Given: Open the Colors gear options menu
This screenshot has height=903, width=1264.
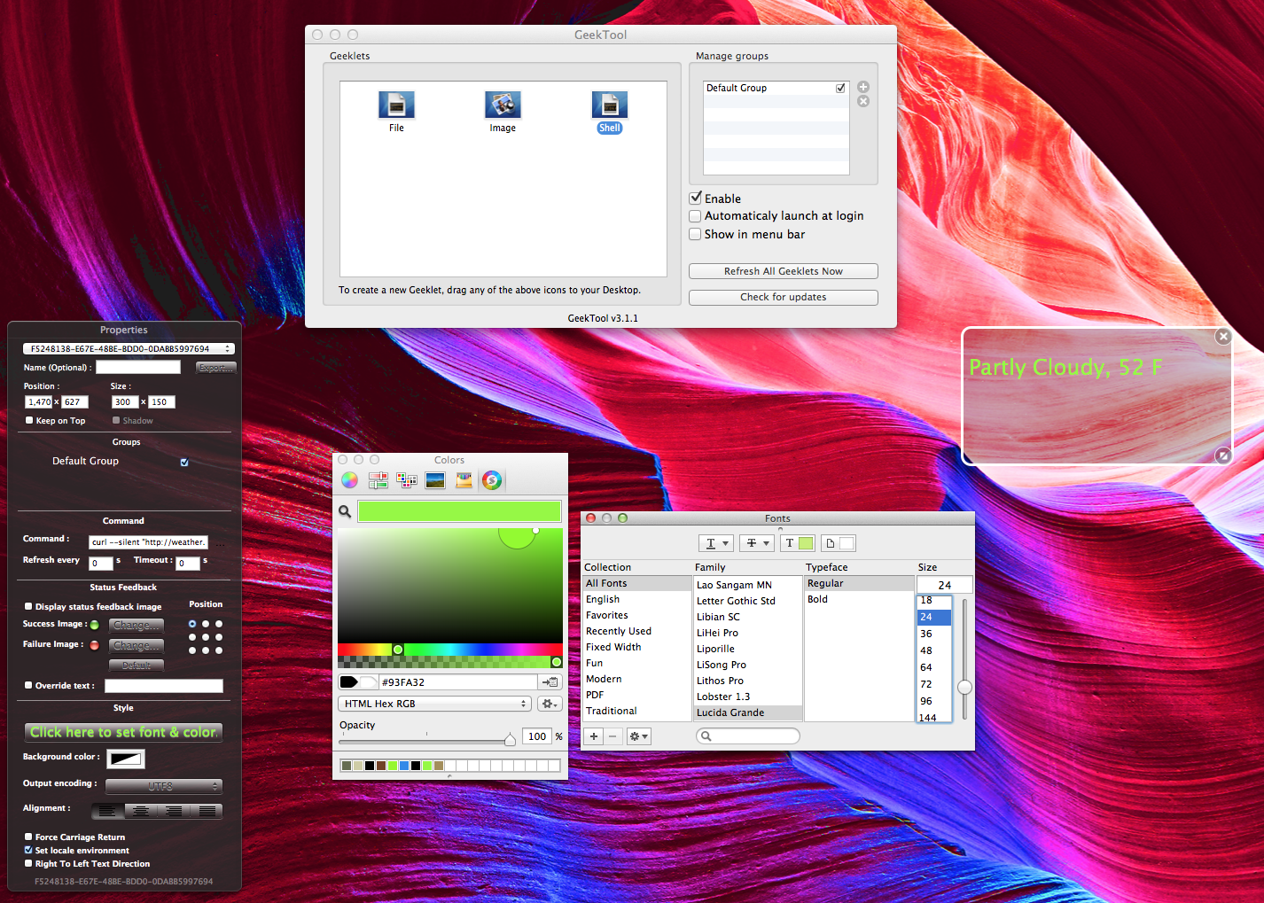Looking at the screenshot, I should coord(550,704).
